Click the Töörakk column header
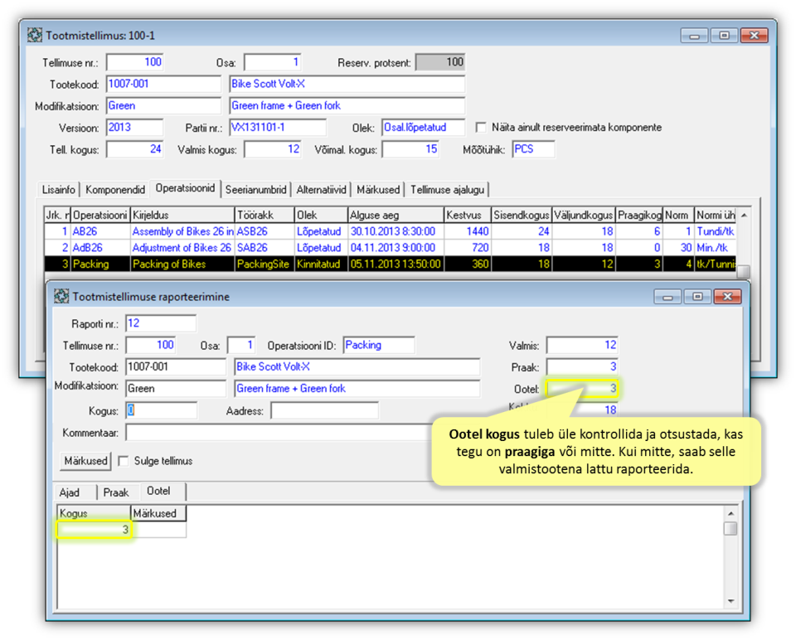Screen dimensions: 796x640 pyautogui.click(x=265, y=216)
